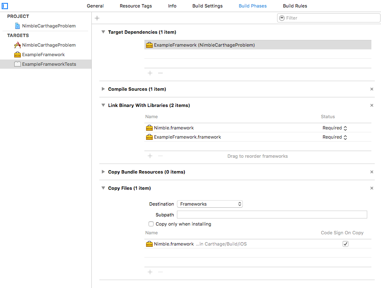Click the Filter field search icon

282,18
